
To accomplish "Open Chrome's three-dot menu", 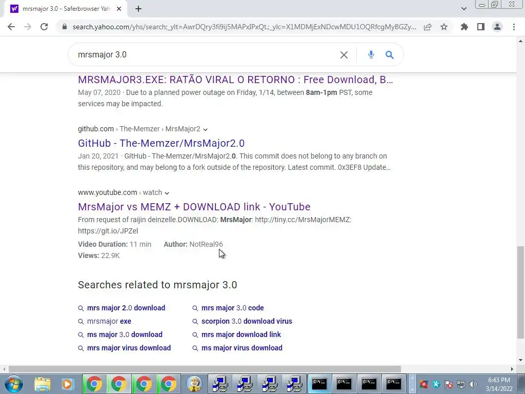I will click(514, 27).
